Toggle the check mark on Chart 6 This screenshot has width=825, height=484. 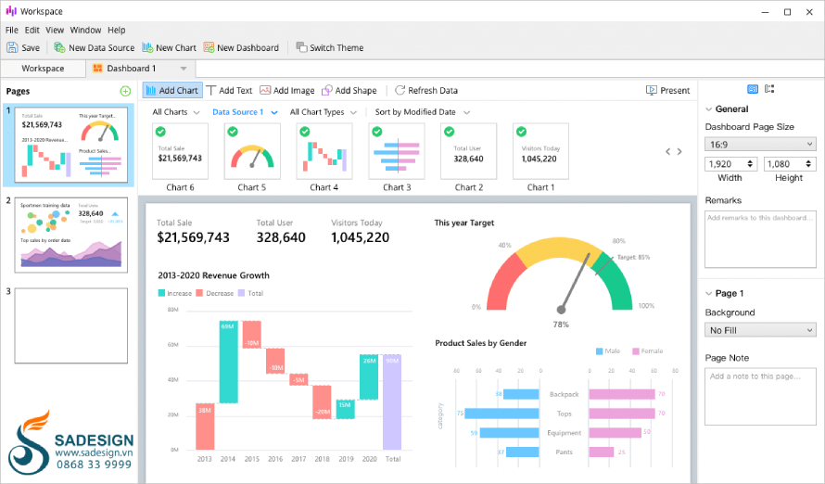coord(160,132)
